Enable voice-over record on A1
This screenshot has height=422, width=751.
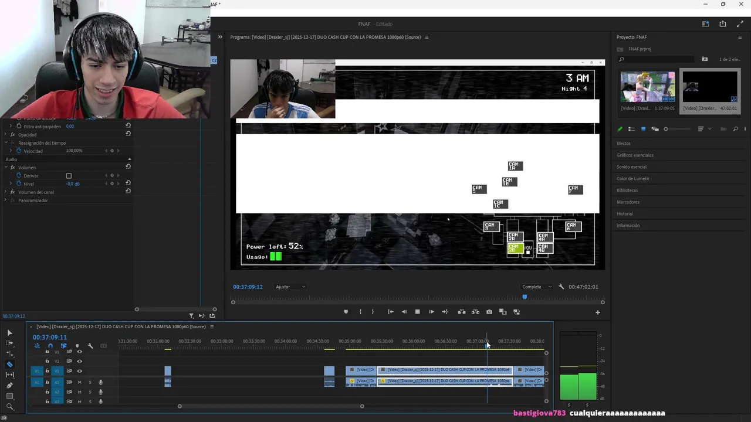click(x=100, y=382)
